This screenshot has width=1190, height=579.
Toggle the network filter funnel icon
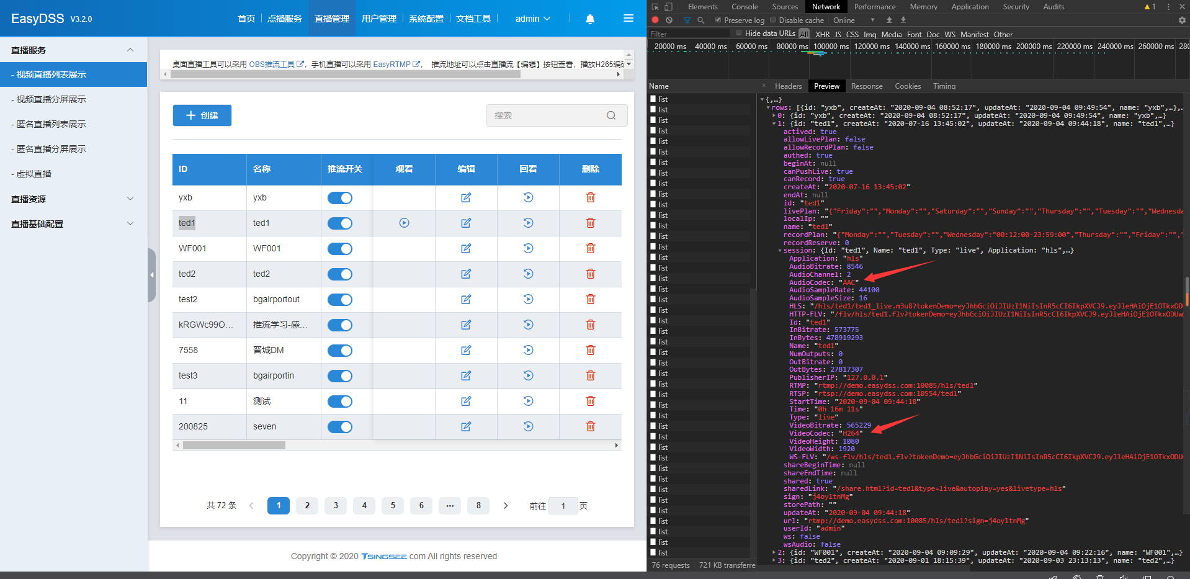[687, 20]
